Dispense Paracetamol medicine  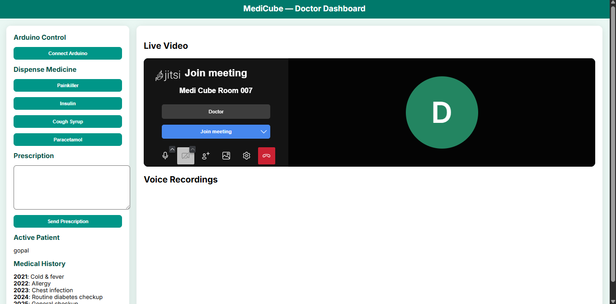(68, 140)
